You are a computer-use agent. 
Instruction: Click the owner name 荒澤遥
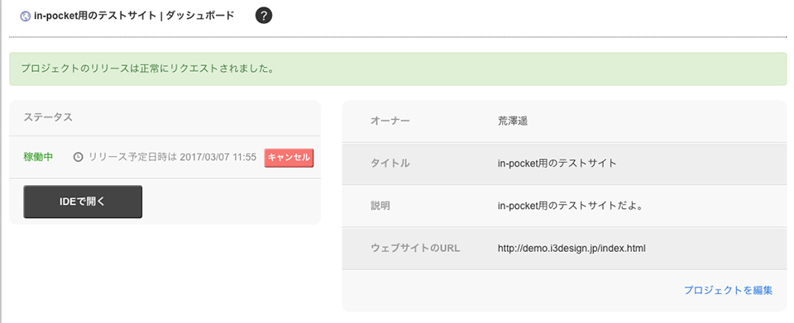(513, 121)
